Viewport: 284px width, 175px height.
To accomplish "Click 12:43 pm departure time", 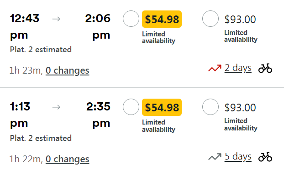I will (25, 27).
